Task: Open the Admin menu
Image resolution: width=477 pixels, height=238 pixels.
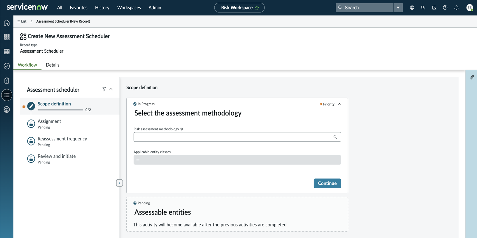Action: (155, 8)
